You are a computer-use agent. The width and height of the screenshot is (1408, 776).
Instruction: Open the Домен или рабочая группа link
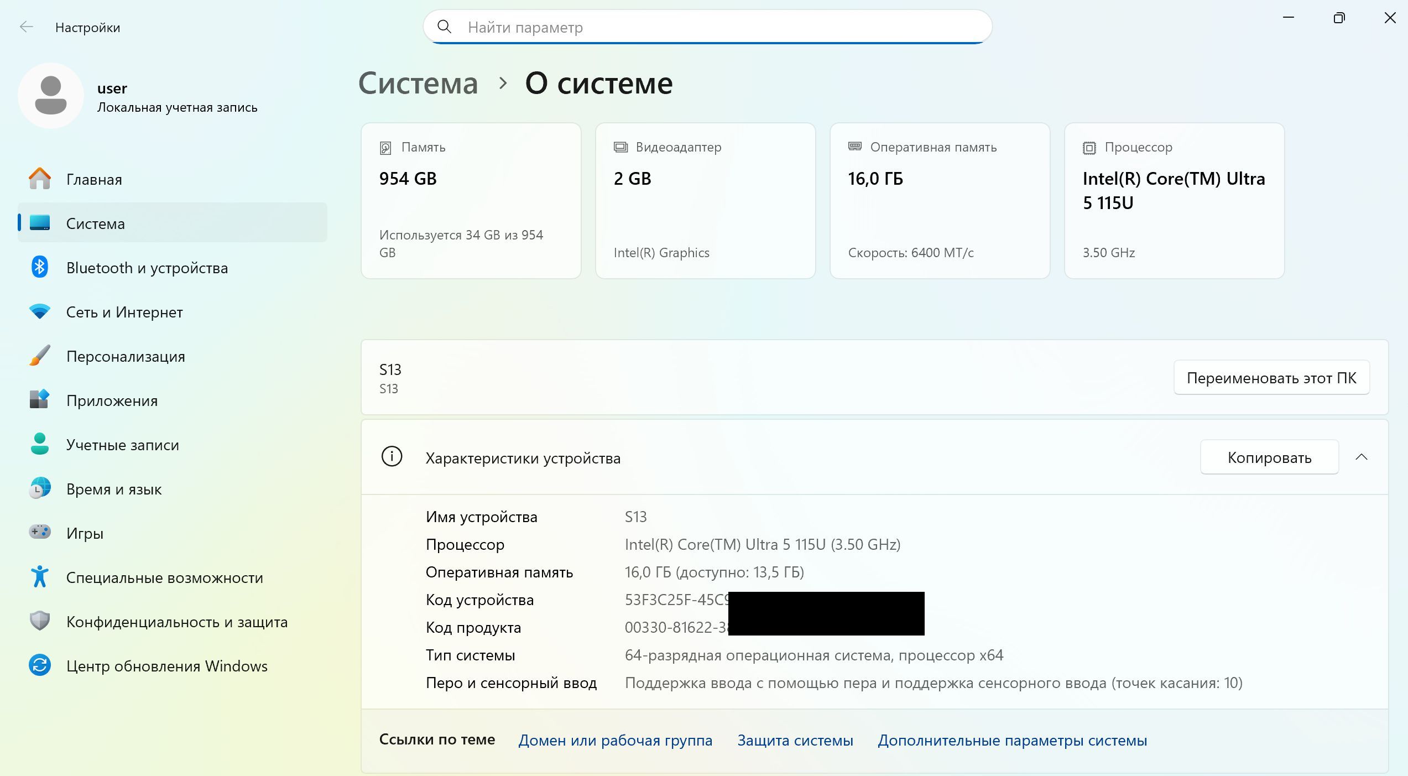pos(615,740)
